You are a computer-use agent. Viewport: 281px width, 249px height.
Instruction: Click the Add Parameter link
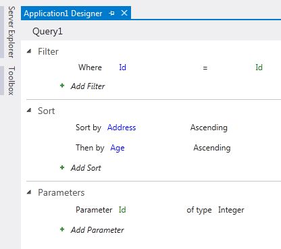pyautogui.click(x=97, y=230)
